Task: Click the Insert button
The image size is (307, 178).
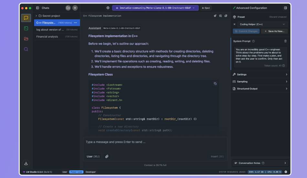Action: (217, 156)
